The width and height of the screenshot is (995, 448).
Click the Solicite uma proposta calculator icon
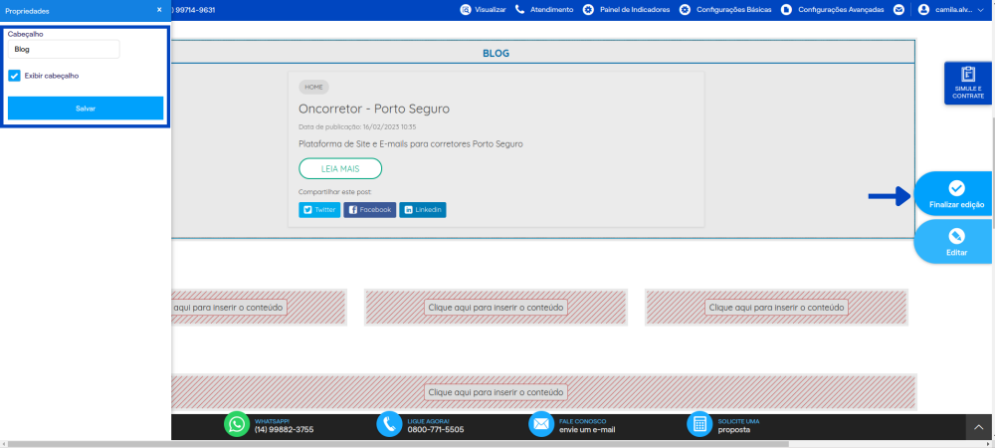point(699,424)
